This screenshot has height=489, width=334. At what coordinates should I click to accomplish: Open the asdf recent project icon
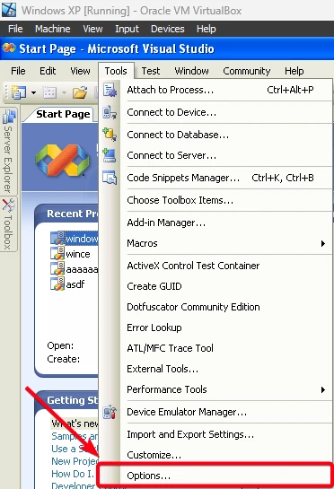[57, 284]
